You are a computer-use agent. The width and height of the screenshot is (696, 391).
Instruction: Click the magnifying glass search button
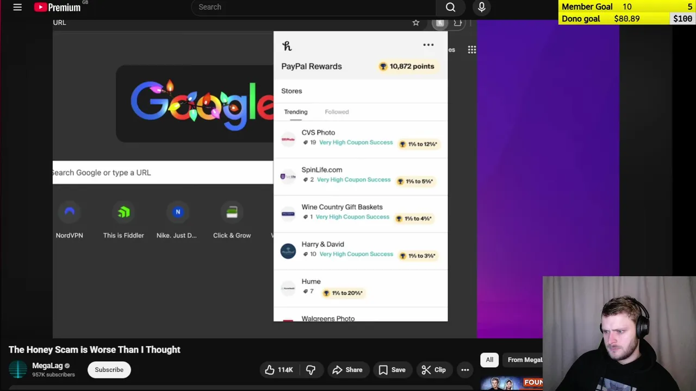click(450, 7)
